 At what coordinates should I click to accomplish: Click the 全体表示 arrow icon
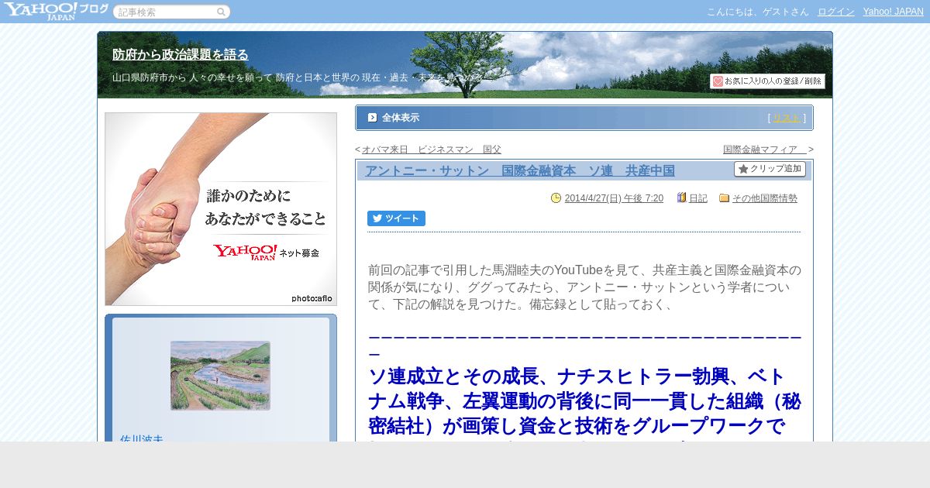pos(372,118)
